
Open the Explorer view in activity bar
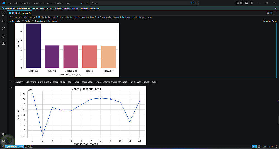3,14
